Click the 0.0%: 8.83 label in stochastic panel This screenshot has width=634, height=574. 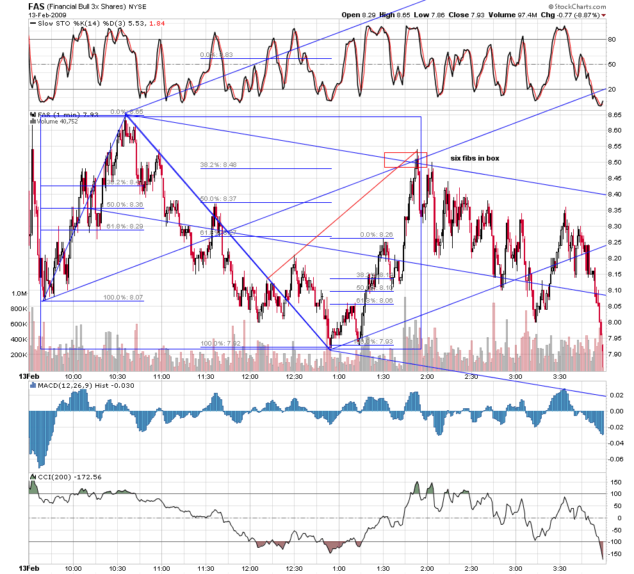coord(216,55)
